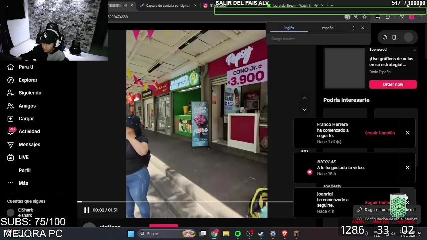Open the NICOLAS liked your video notification
This screenshot has height=240, width=427.
(x=347, y=168)
